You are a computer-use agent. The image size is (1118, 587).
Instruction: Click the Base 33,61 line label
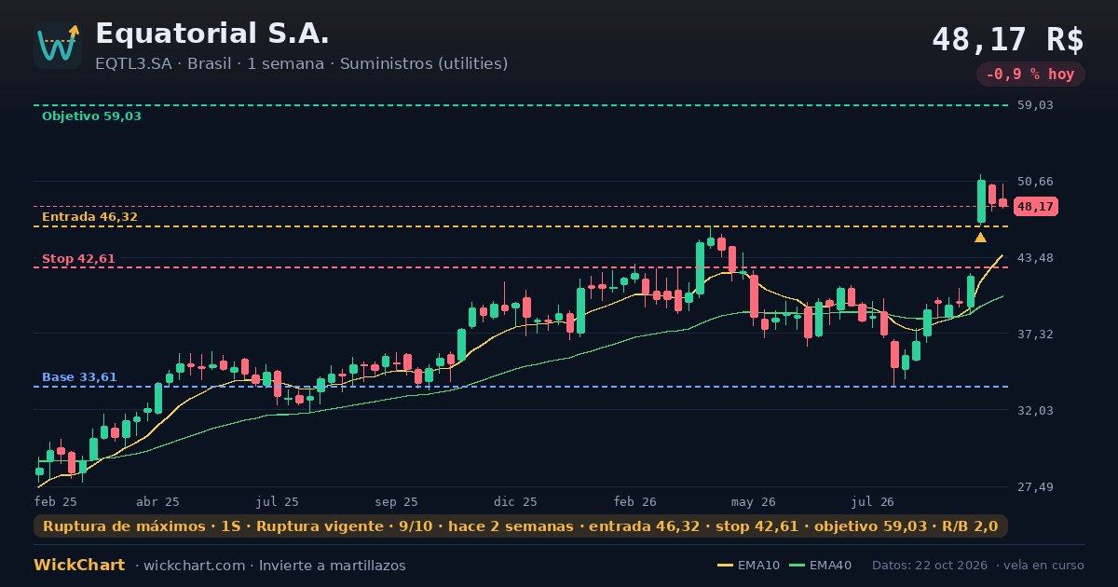[79, 377]
